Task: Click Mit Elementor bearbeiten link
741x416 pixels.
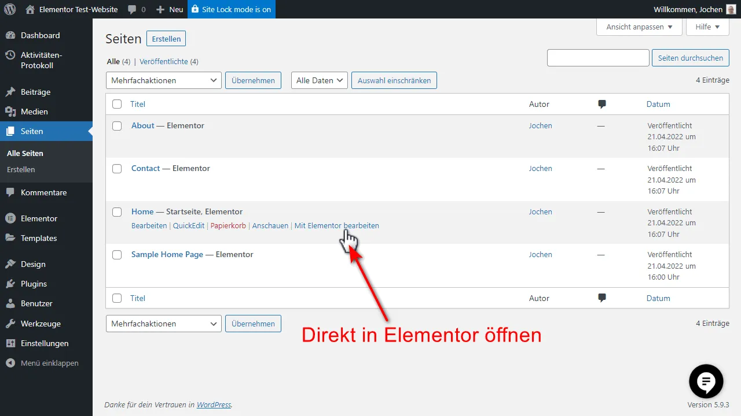Action: (337, 226)
